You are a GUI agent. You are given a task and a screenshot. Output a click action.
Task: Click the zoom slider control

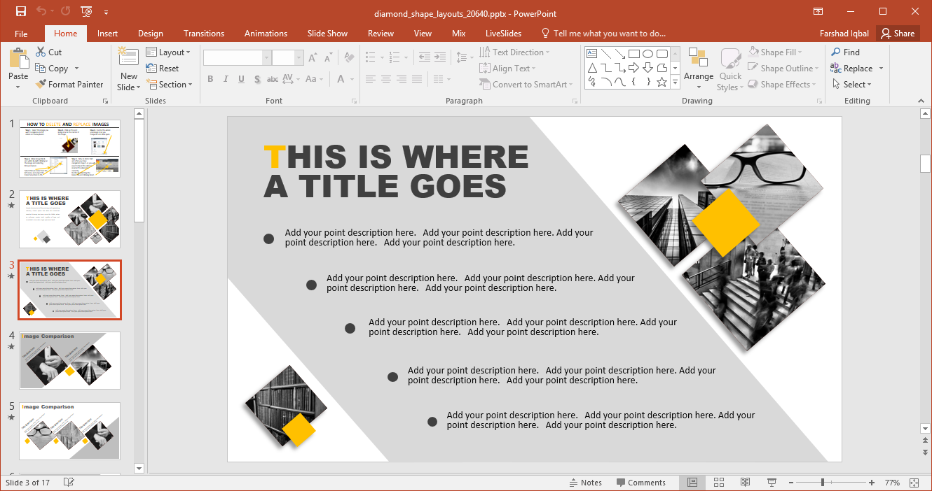[822, 483]
